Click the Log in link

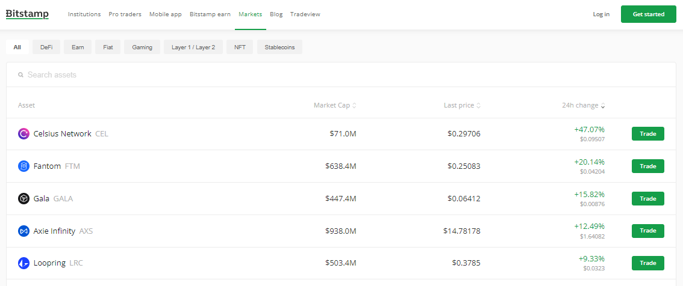(x=601, y=14)
